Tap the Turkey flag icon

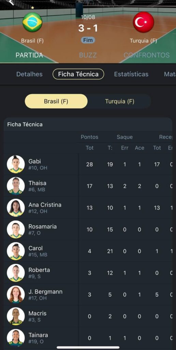tap(144, 22)
